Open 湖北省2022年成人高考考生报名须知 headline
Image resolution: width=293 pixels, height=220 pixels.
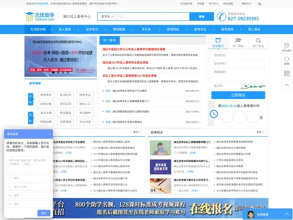coord(125,62)
